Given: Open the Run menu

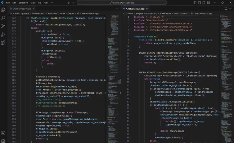Looking at the screenshot, I should tap(45, 3).
